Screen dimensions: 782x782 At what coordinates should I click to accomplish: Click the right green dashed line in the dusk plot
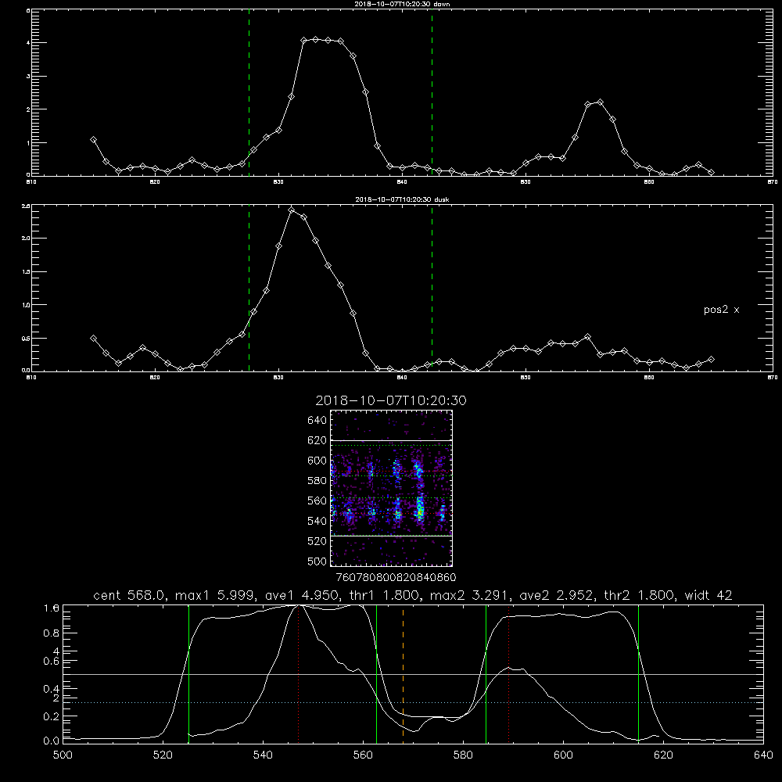click(x=432, y=288)
